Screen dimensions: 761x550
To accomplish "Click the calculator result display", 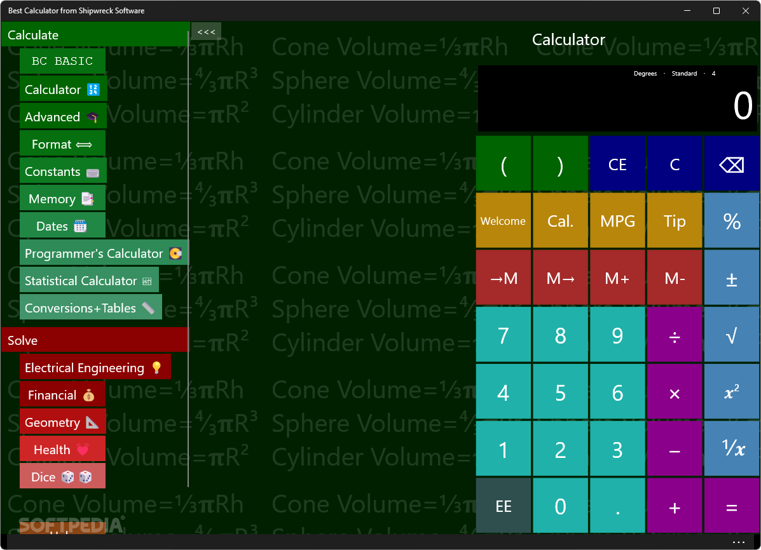I will (x=617, y=98).
